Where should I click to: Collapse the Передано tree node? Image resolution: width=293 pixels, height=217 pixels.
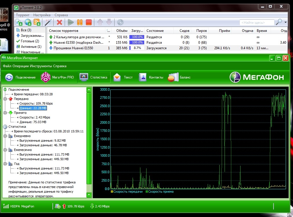pos(5,99)
